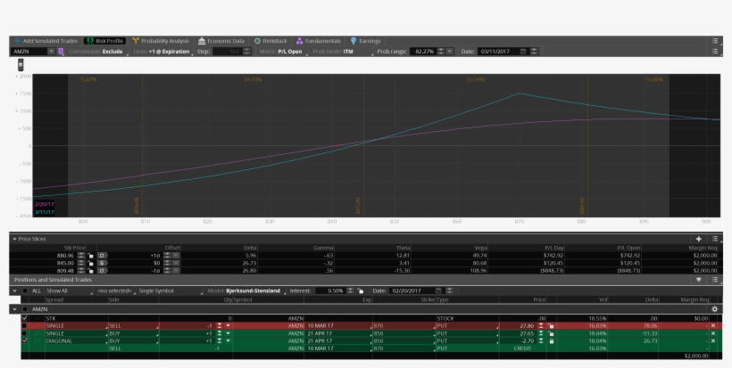732x368 pixels.
Task: Open the <no selected> dropdown
Action: click(x=116, y=290)
